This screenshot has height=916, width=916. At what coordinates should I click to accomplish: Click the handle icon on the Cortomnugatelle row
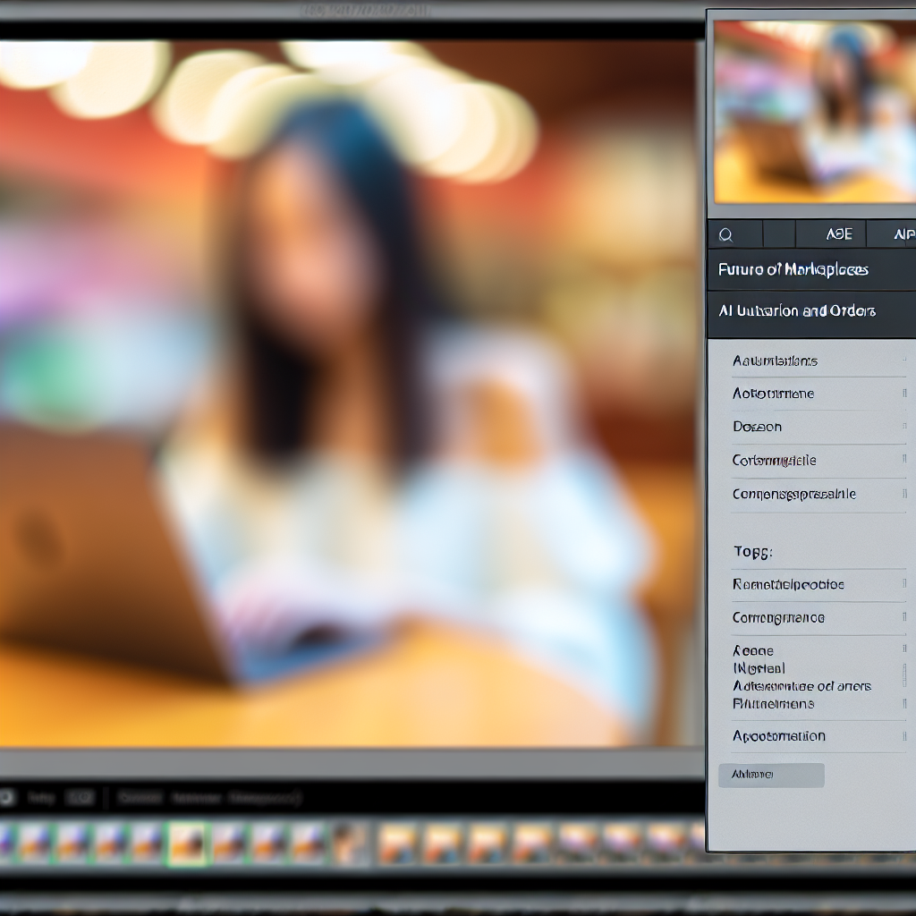coord(904,461)
